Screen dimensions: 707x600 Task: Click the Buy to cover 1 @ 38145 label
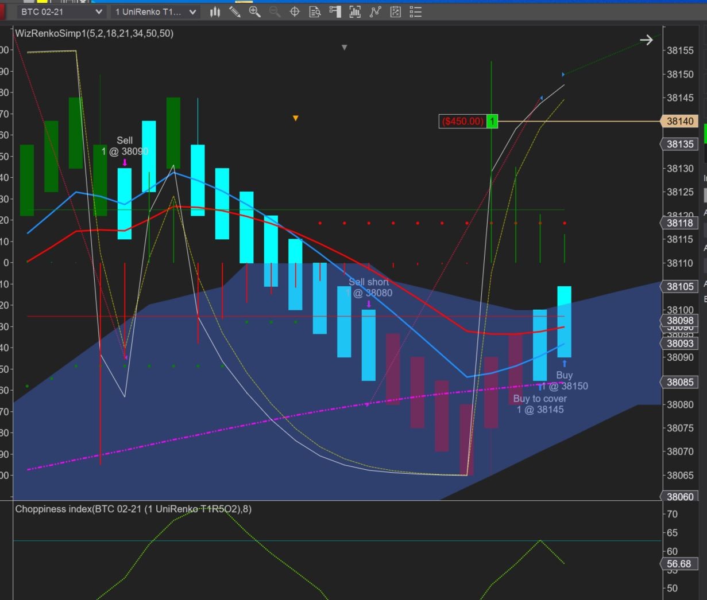click(x=540, y=404)
